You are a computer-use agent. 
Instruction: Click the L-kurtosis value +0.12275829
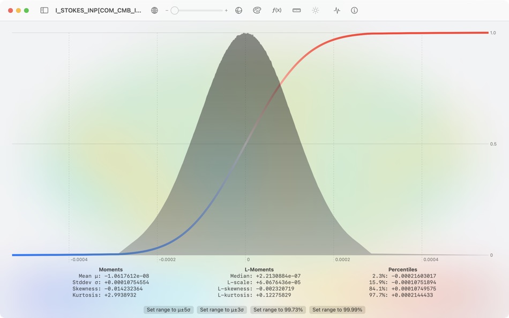coord(273,295)
